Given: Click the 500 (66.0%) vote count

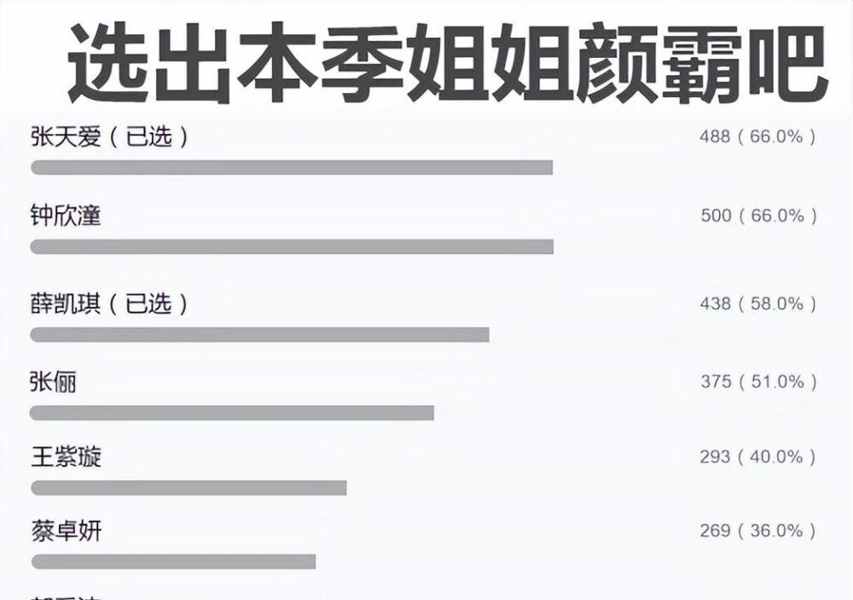Looking at the screenshot, I should [x=759, y=216].
